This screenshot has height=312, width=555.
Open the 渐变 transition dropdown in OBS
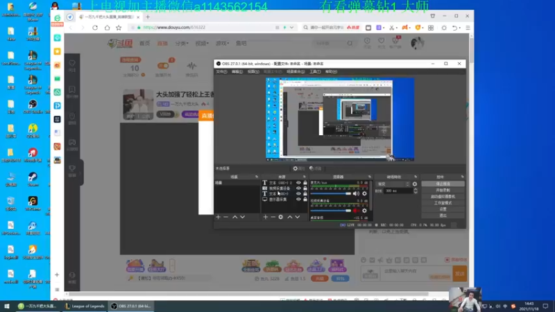click(393, 184)
